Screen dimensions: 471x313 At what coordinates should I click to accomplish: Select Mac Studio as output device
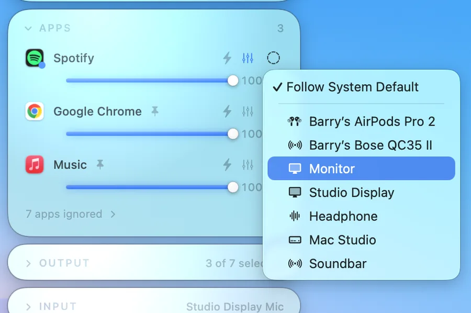coord(361,240)
